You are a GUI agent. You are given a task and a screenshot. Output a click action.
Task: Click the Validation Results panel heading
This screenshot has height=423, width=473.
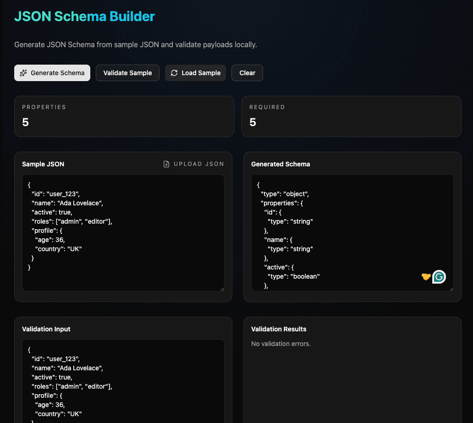279,329
